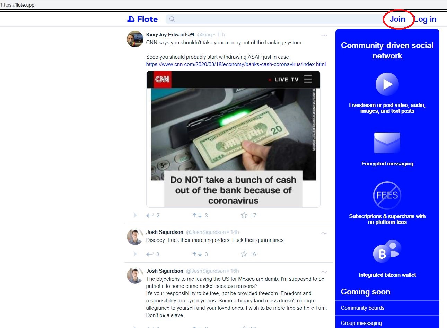Click 'Subscriptions & superchats with no platform fees'
Image resolution: width=447 pixels, height=328 pixels.
[387, 219]
